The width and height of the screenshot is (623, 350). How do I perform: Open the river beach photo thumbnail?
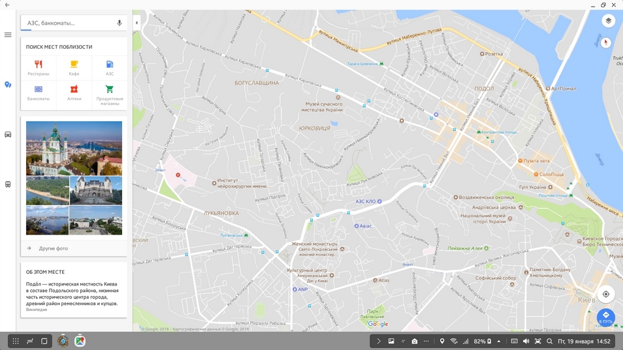[x=47, y=191]
